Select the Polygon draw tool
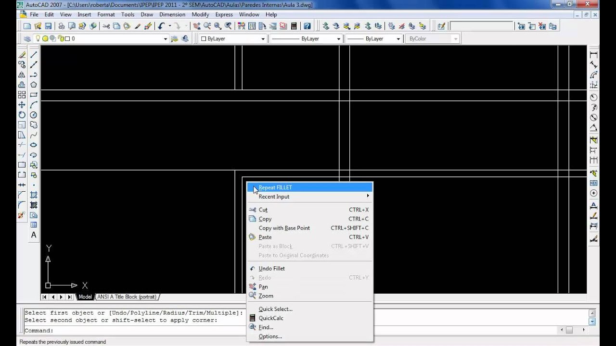The height and width of the screenshot is (346, 616). (34, 85)
